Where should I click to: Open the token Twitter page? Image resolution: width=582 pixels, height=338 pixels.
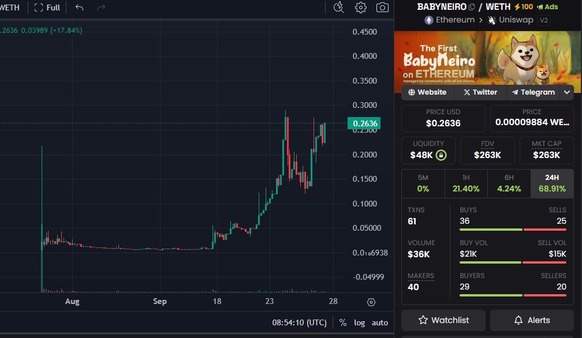[480, 92]
